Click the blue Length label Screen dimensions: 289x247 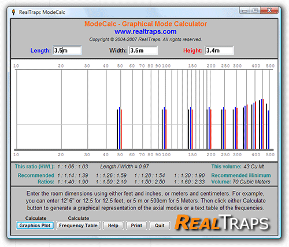coord(40,50)
